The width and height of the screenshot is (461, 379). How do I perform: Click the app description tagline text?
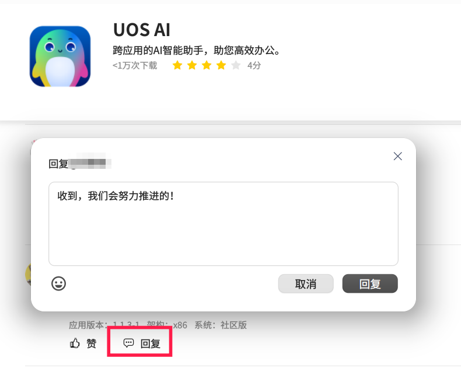[196, 50]
